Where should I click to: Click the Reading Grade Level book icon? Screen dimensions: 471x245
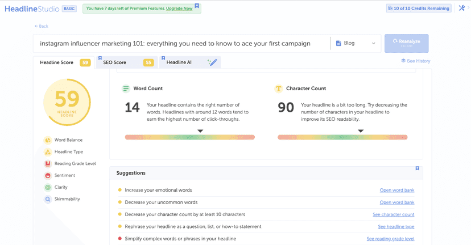point(48,163)
